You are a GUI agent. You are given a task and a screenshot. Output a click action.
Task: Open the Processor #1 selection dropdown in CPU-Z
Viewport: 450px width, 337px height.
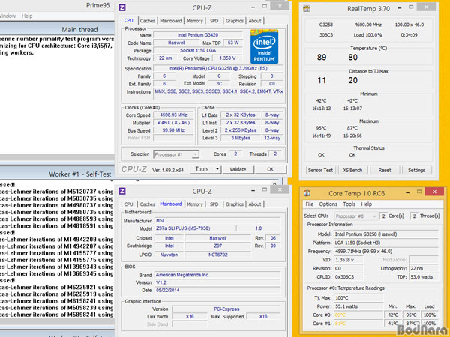176,154
